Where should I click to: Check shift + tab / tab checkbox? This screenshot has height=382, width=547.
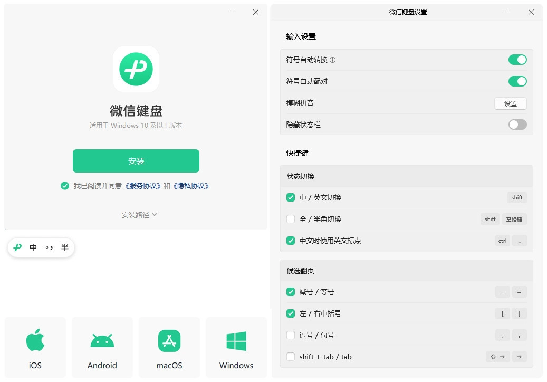(x=291, y=357)
